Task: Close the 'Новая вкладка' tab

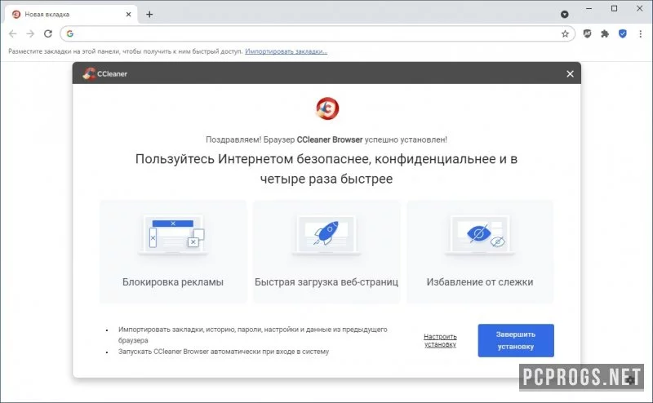Action: (129, 14)
